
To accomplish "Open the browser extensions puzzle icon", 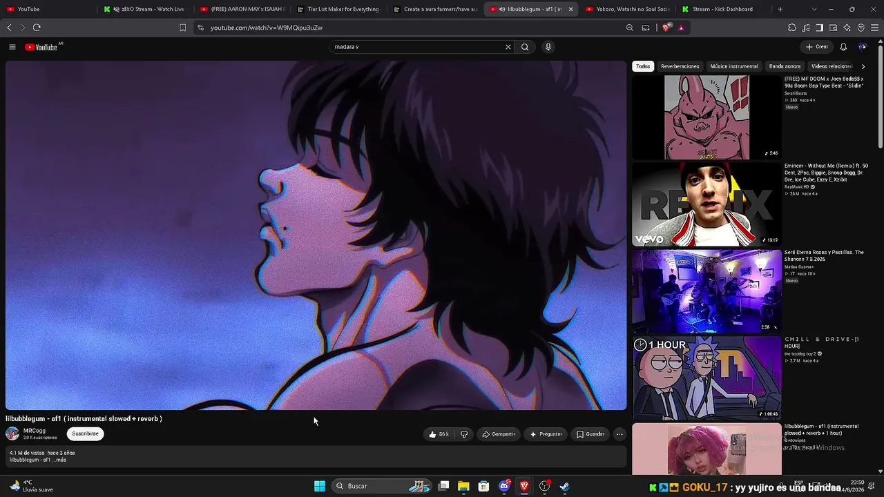I will click(792, 28).
